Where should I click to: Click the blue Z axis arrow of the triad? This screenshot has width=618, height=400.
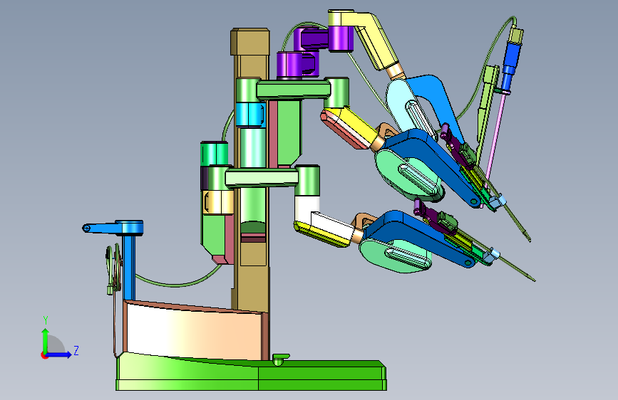[x=59, y=354]
